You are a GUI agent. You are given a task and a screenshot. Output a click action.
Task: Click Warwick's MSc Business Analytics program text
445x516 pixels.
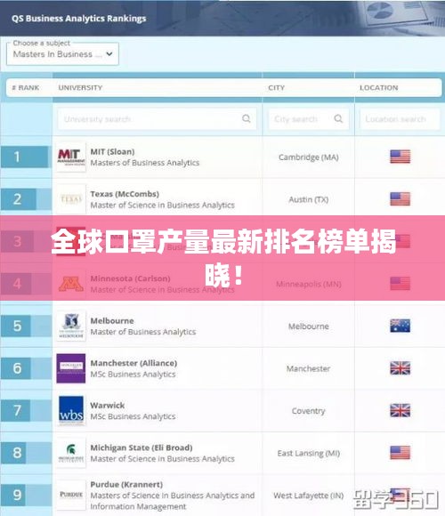point(133,416)
